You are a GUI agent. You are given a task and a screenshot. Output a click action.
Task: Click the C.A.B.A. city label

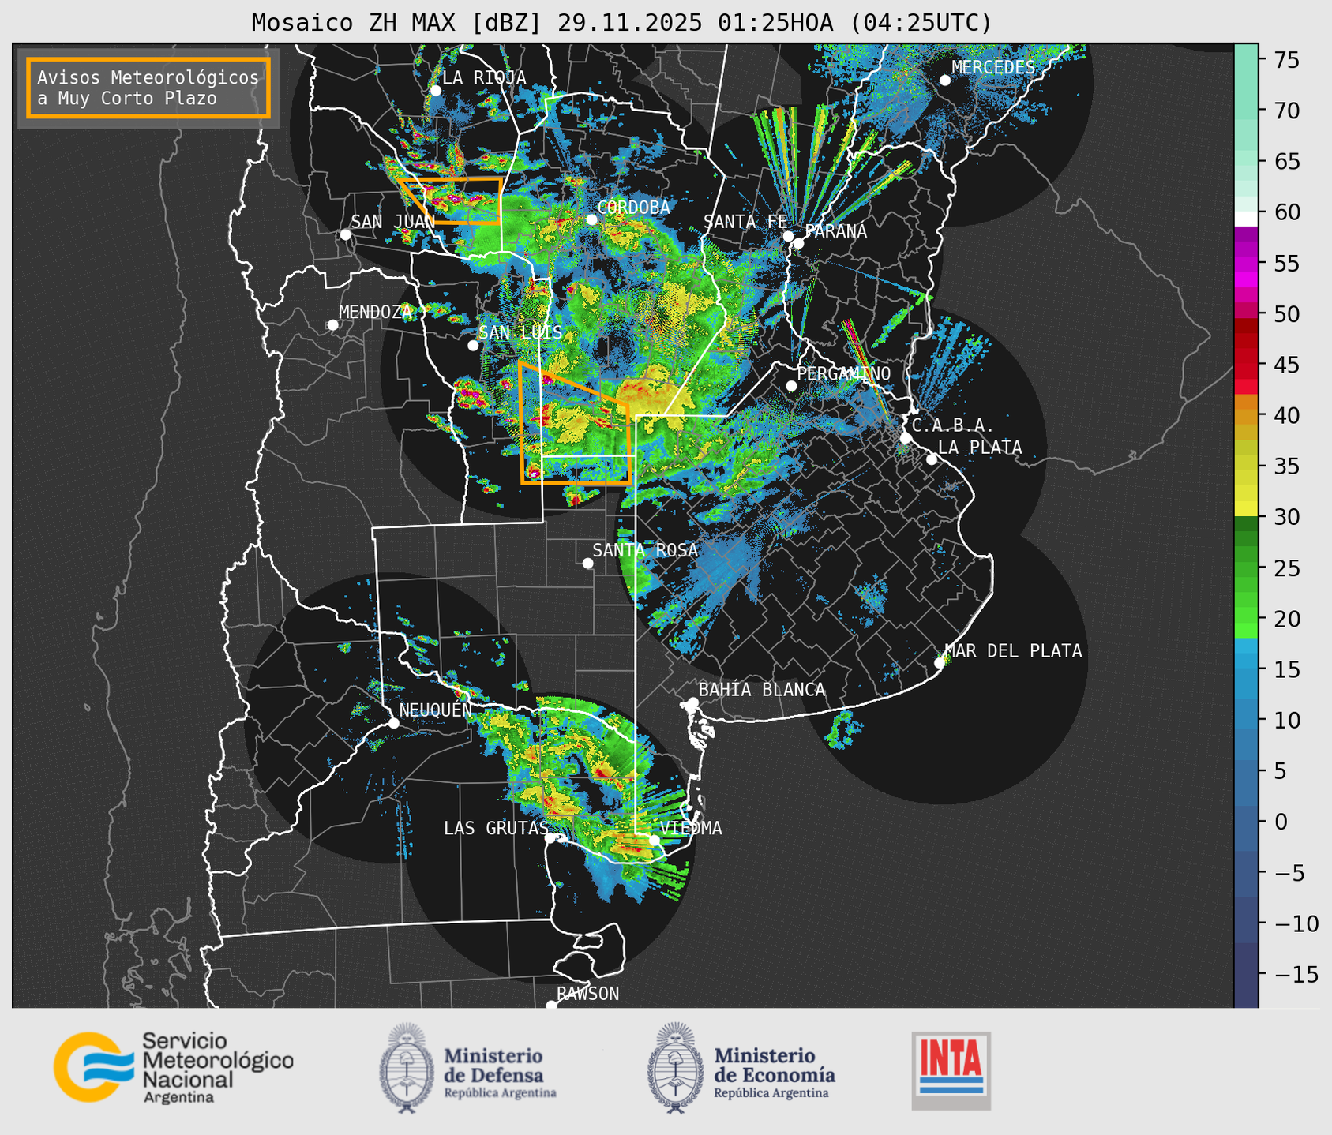(953, 425)
